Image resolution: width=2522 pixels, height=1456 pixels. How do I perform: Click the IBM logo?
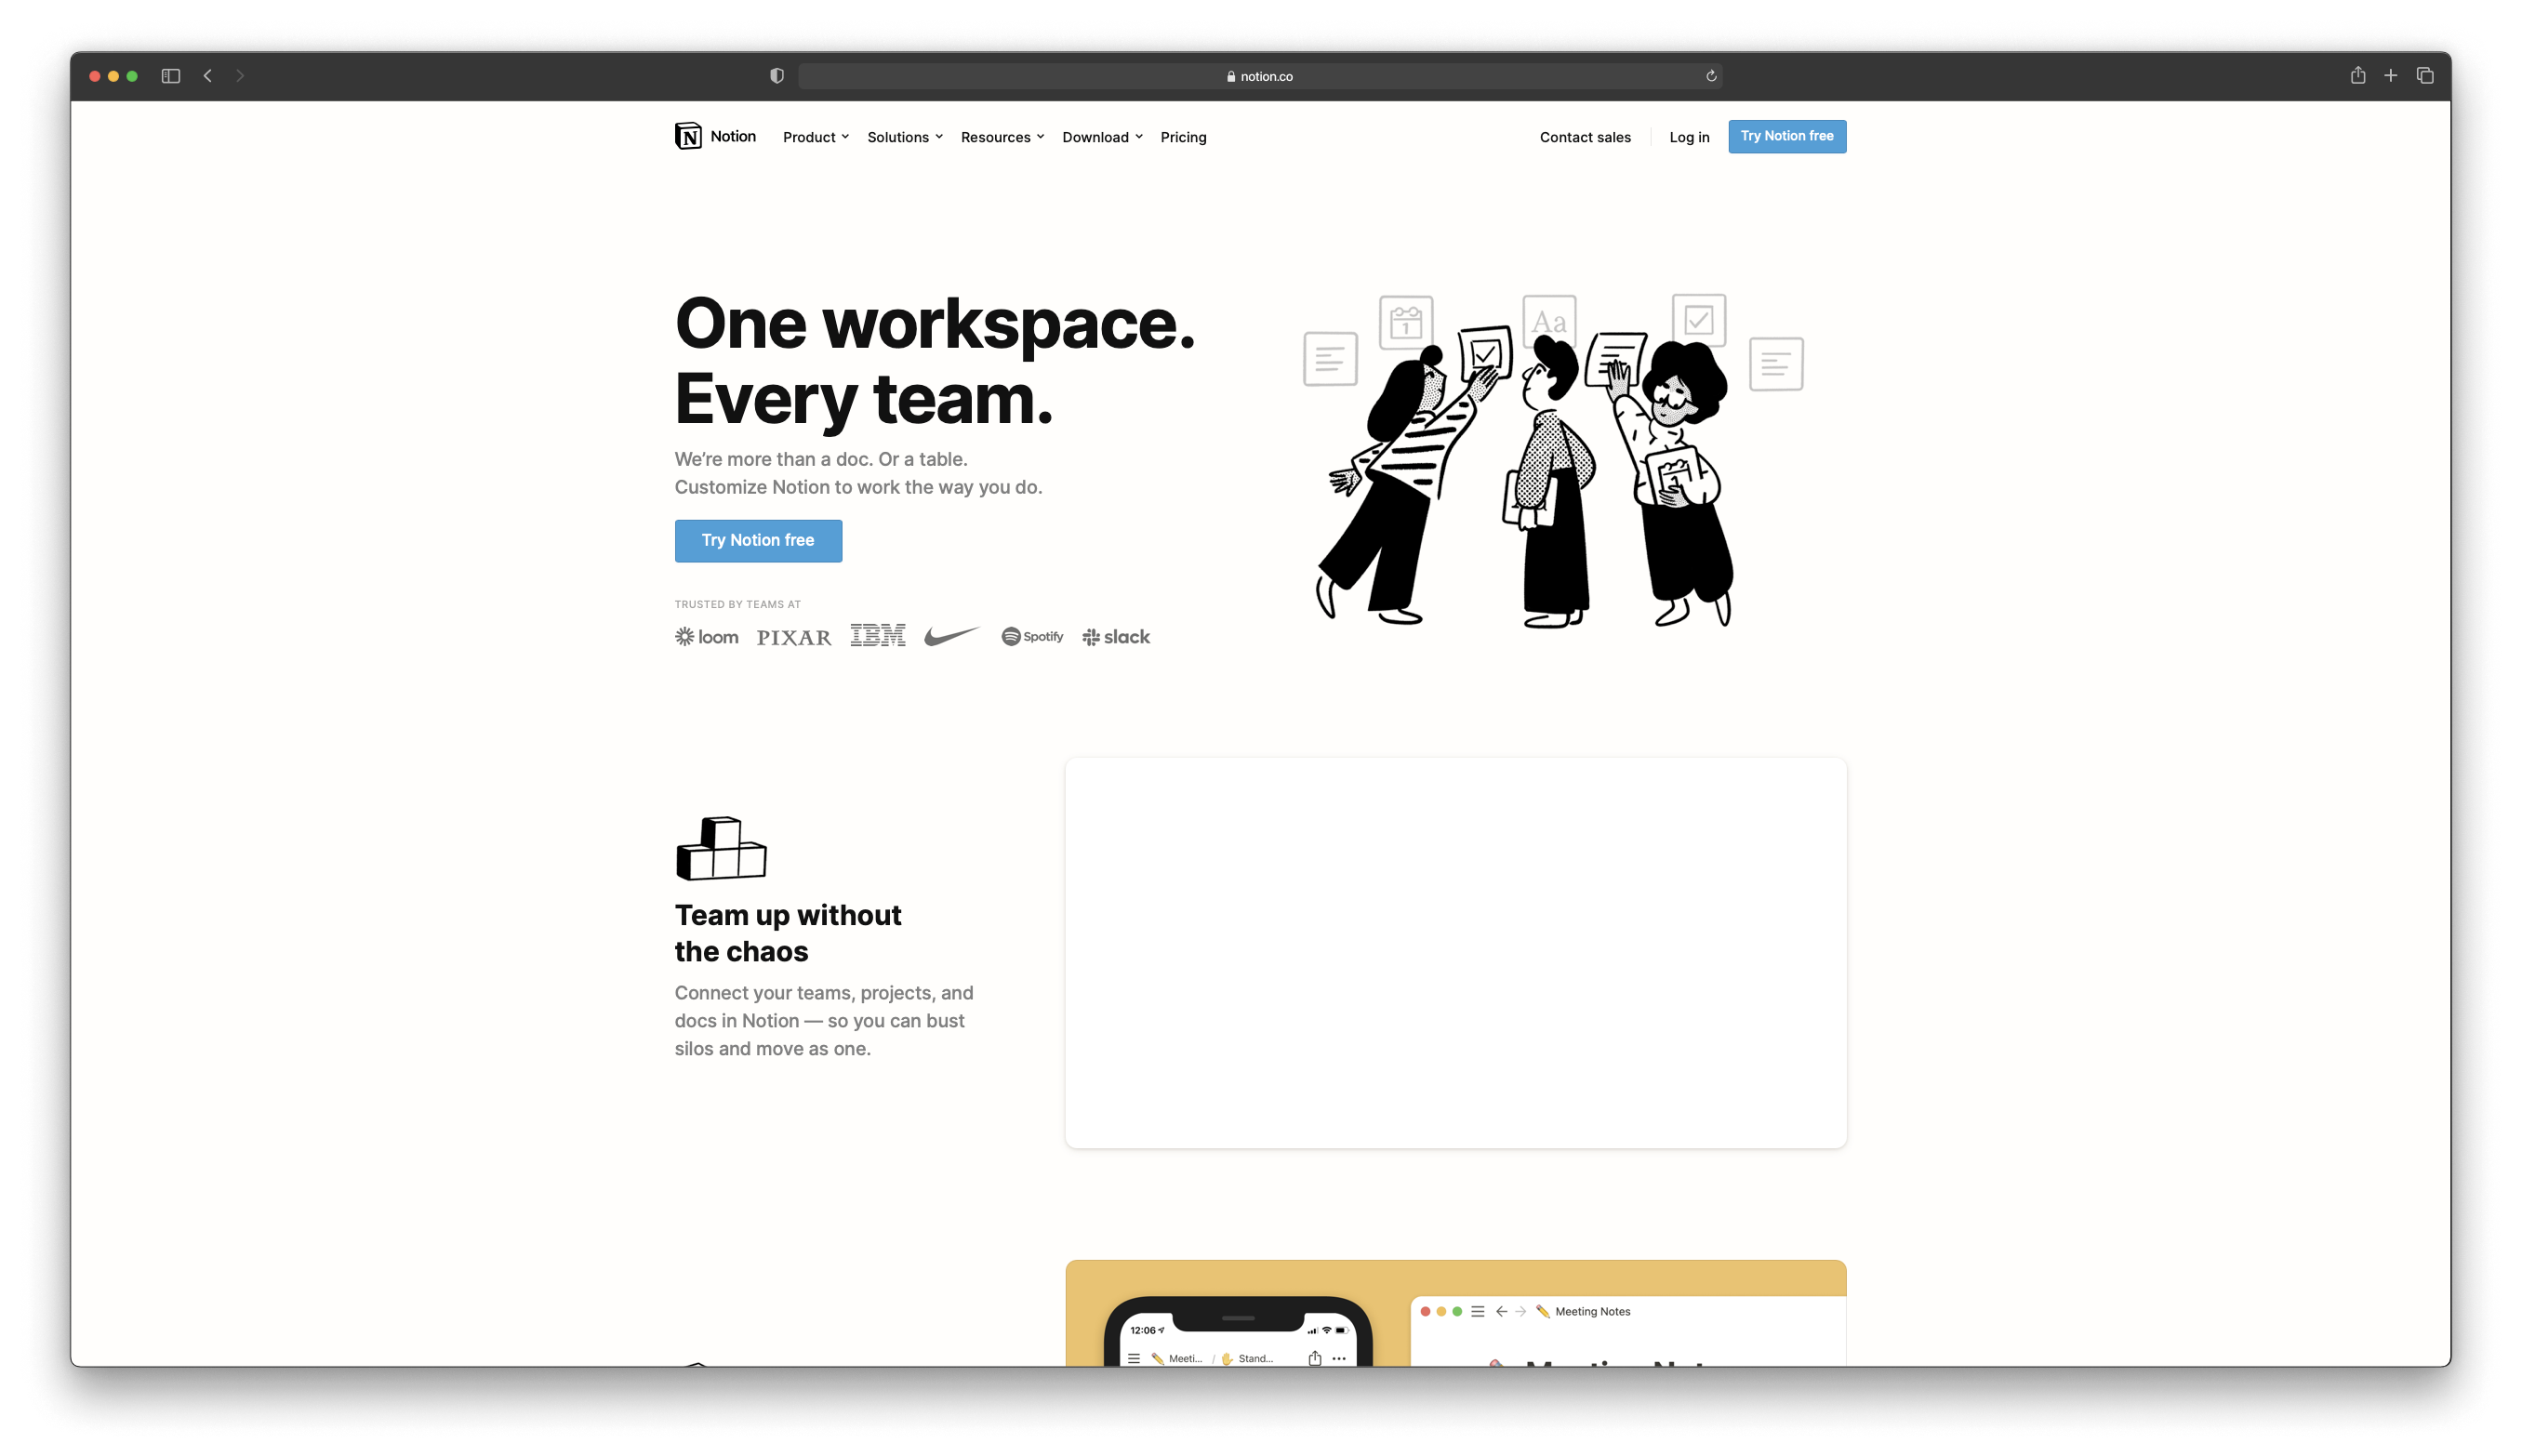coord(878,636)
